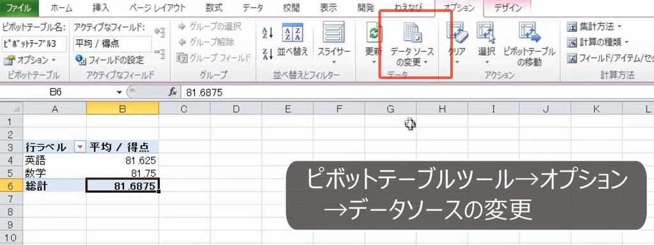The height and width of the screenshot is (245, 654).
Task: Click the Select All corner triangle
Action: pos(16,108)
